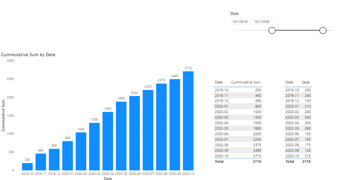Click the right handle of the Date slider
This screenshot has height=180, width=346.
coord(323,31)
